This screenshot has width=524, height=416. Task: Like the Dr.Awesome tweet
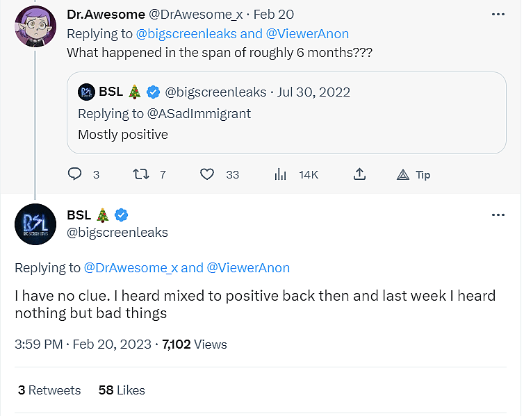pos(207,174)
